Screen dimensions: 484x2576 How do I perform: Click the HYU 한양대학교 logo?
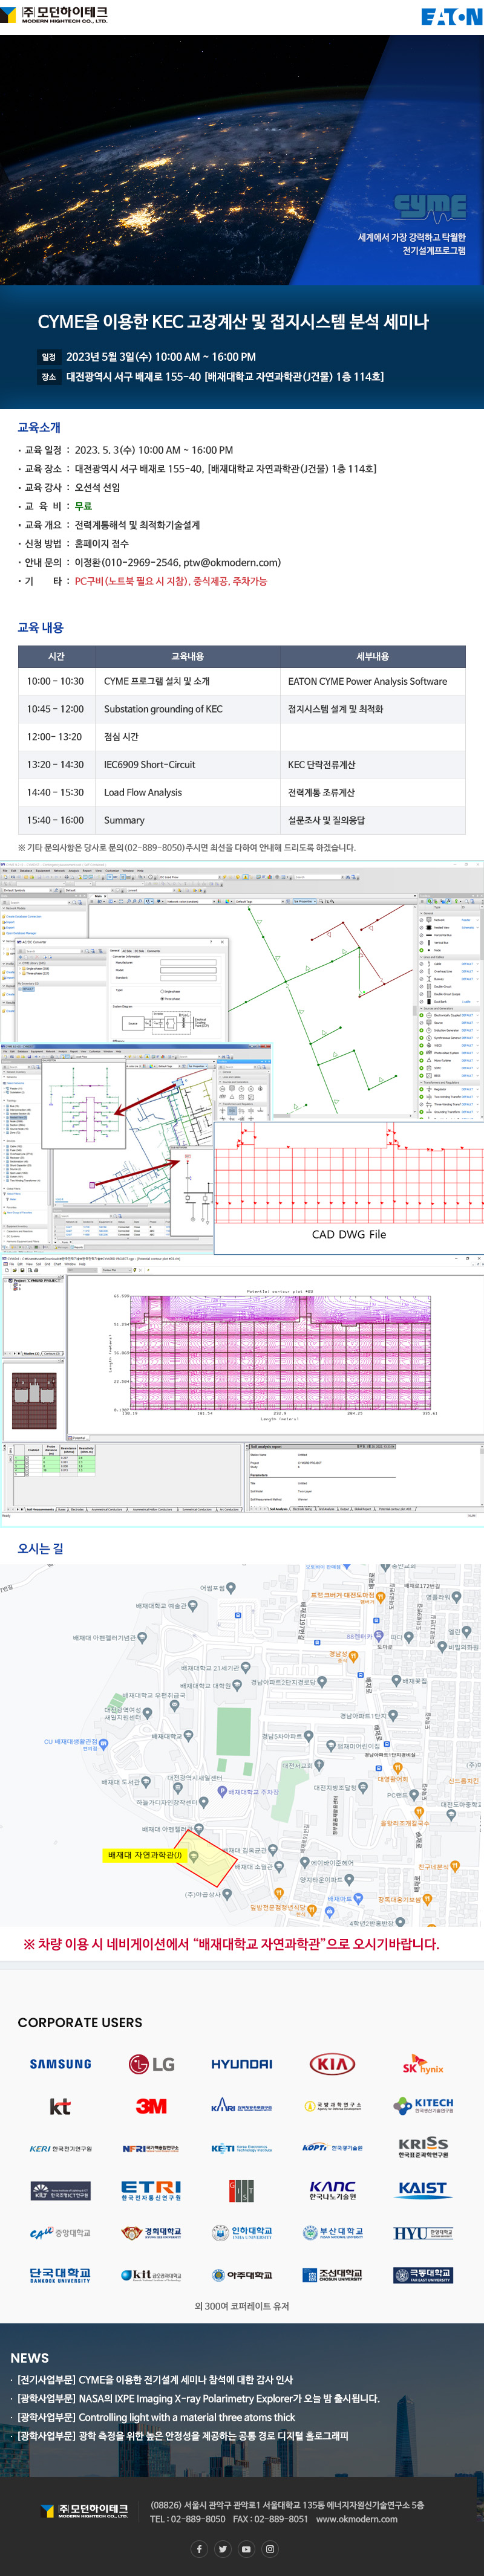click(x=423, y=2232)
